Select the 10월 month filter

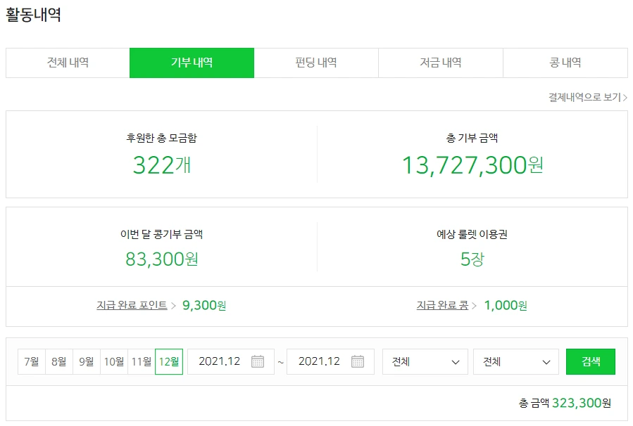[114, 361]
